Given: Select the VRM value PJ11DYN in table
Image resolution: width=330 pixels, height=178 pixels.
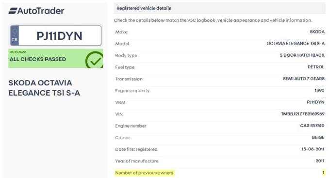Looking at the screenshot, I should click(315, 102).
